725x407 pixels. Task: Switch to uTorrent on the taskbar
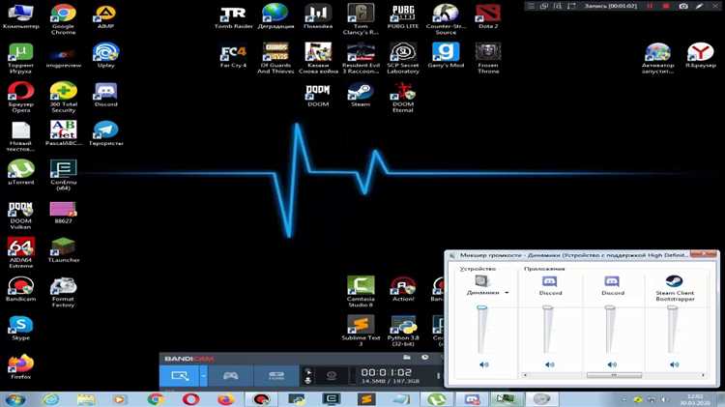436,399
